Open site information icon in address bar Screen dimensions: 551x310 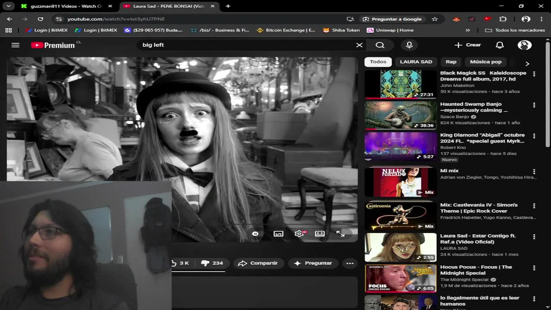(x=59, y=19)
